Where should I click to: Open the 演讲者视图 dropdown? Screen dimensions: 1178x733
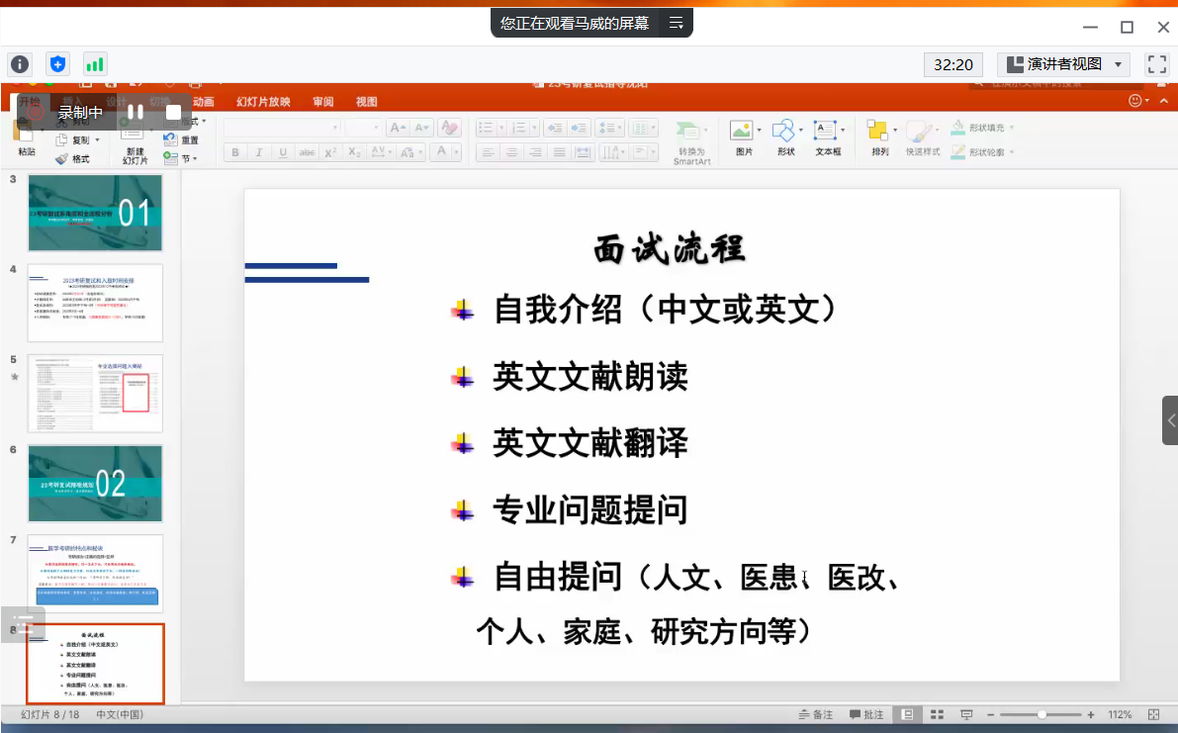pos(1063,64)
